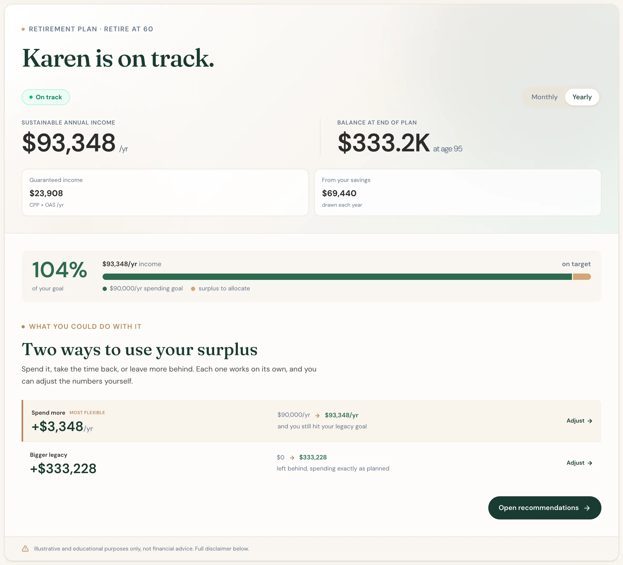Click the tan dot beside surplus to allocate

point(193,289)
